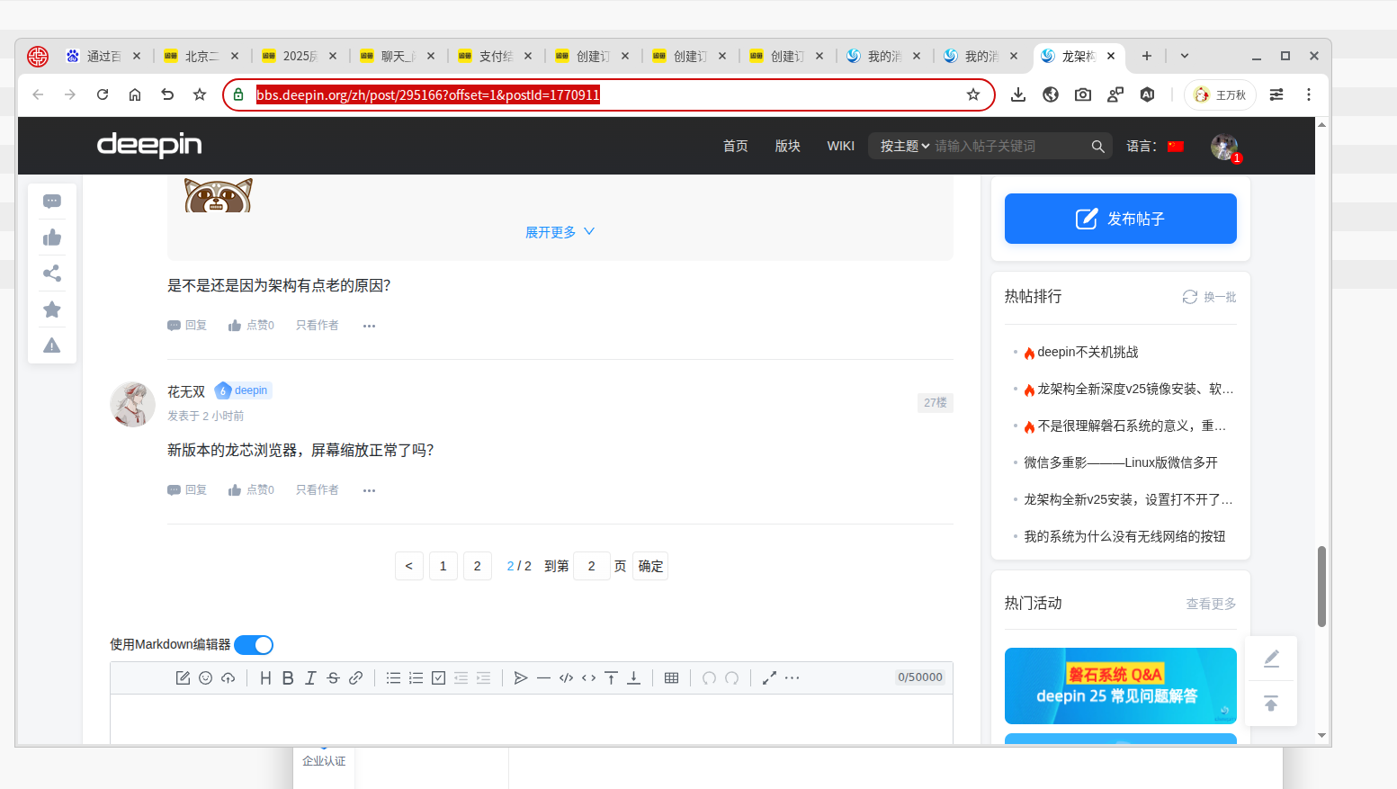1397x789 pixels.
Task: Open the 版块 menu in the deepin header
Action: pos(787,146)
